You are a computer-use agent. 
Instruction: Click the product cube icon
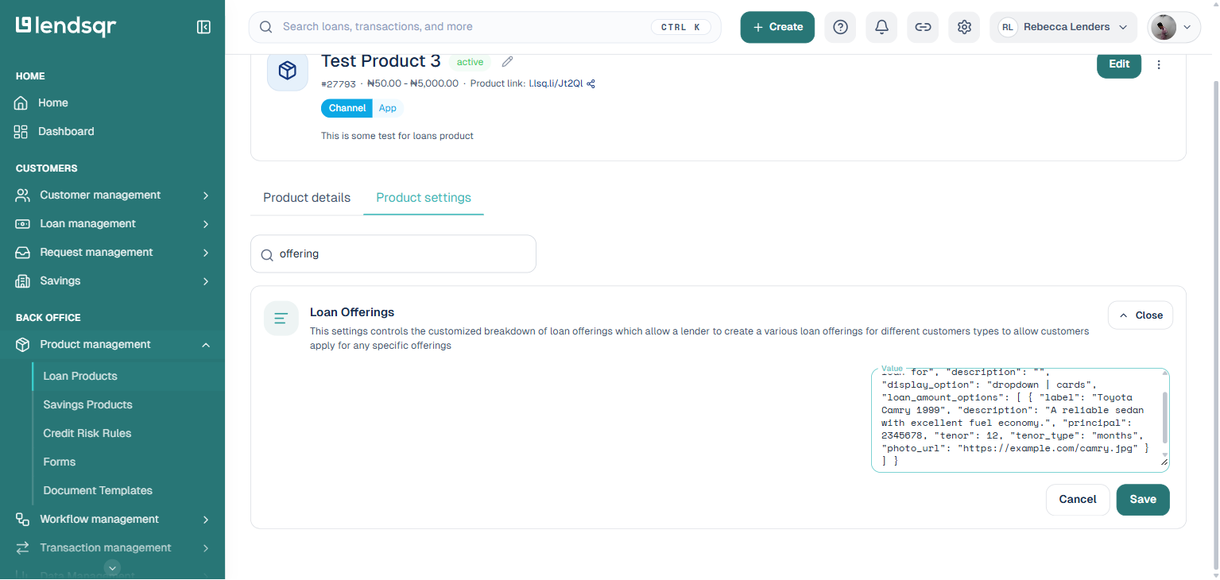[288, 71]
